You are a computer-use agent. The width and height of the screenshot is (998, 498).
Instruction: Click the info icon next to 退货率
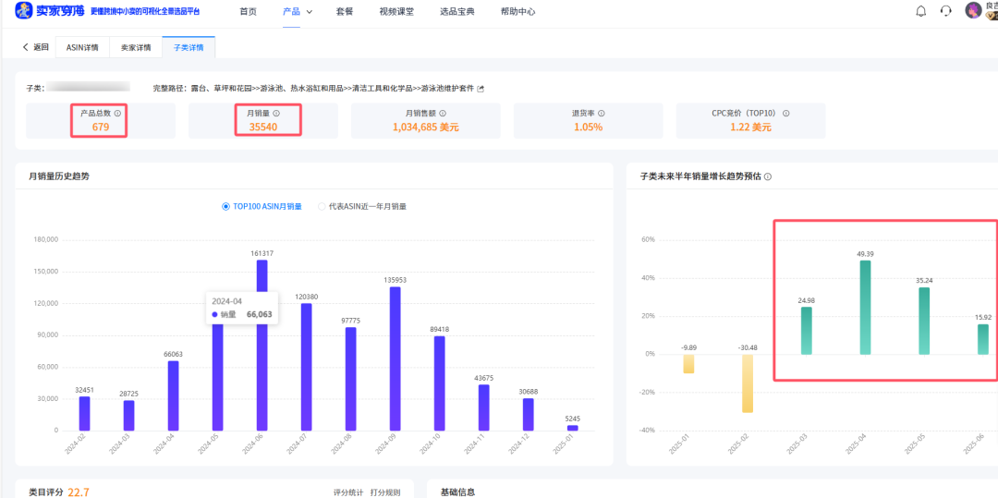point(602,114)
